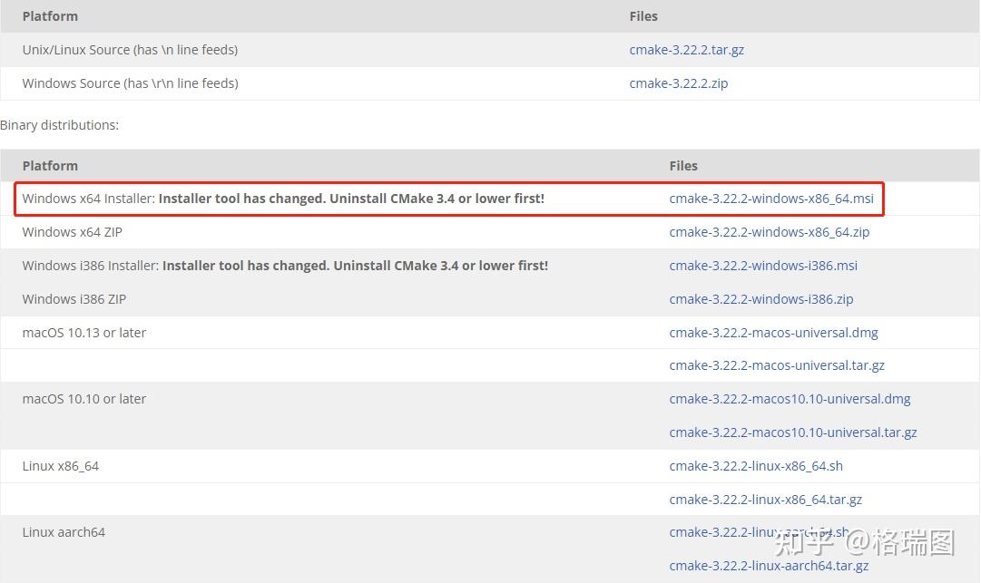
Task: Download cmake-3.22.2.tar.gz source archive
Action: (686, 50)
